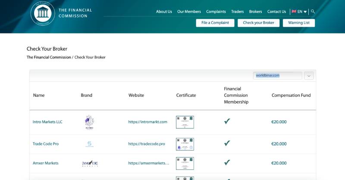Expand the EN language dropdown
This screenshot has height=180, width=345.
[300, 12]
